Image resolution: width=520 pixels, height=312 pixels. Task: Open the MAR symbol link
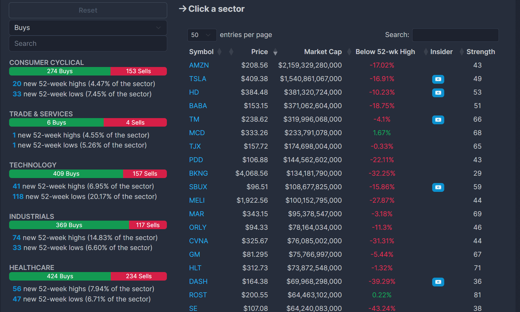tap(197, 214)
